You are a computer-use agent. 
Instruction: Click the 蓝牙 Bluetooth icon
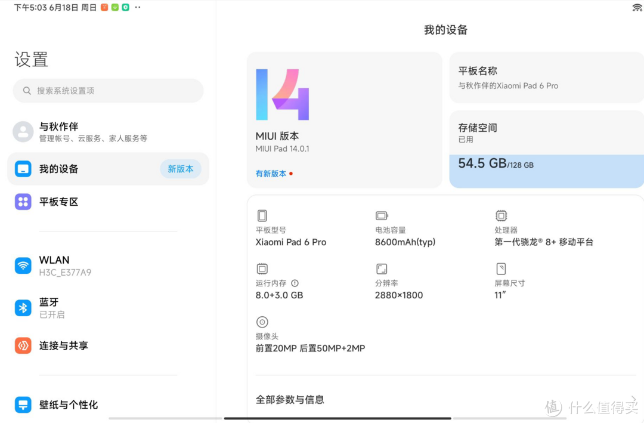(x=23, y=308)
